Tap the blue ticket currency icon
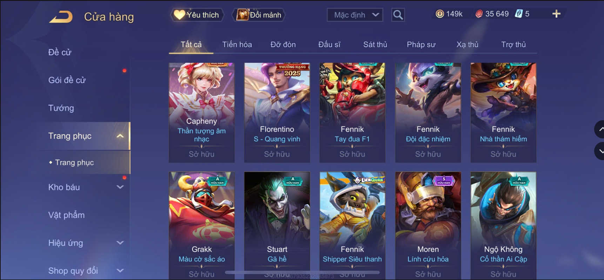Viewport: 604px width, 280px height. pos(518,14)
